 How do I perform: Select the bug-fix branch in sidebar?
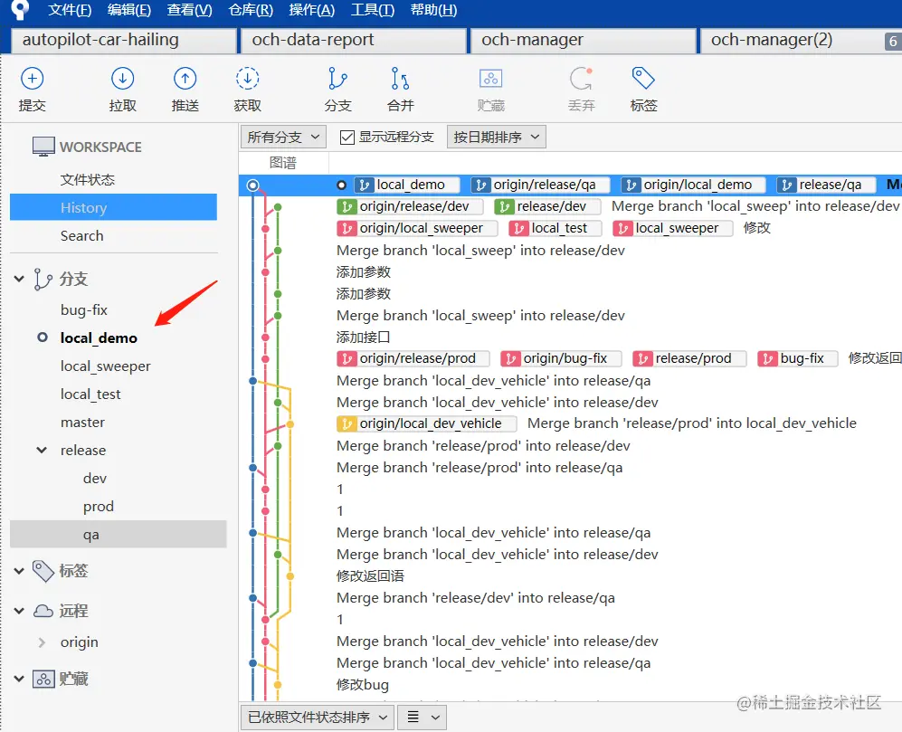[x=84, y=310]
